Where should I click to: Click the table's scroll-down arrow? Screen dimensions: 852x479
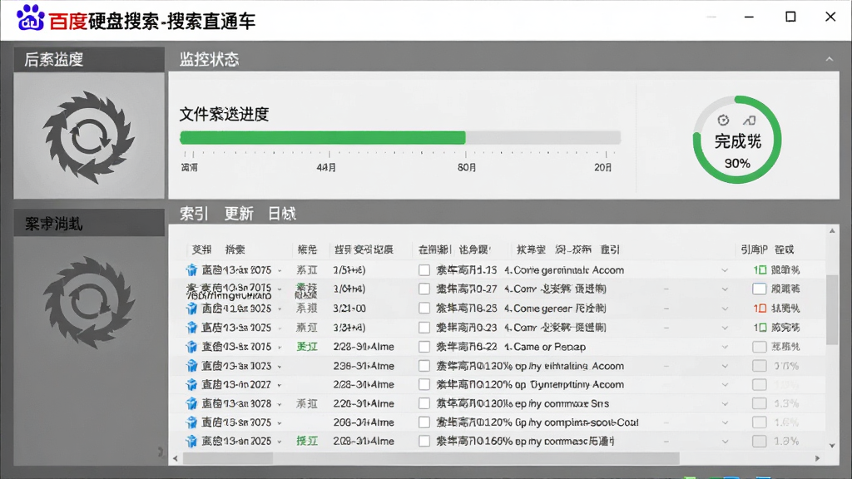tap(832, 446)
